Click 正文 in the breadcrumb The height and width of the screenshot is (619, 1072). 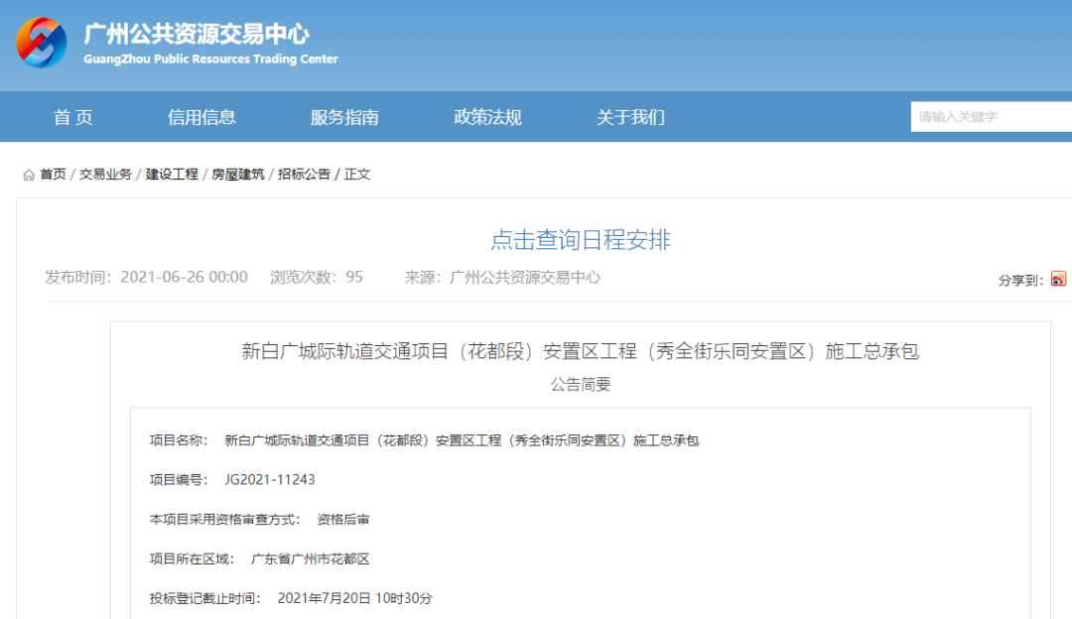357,175
